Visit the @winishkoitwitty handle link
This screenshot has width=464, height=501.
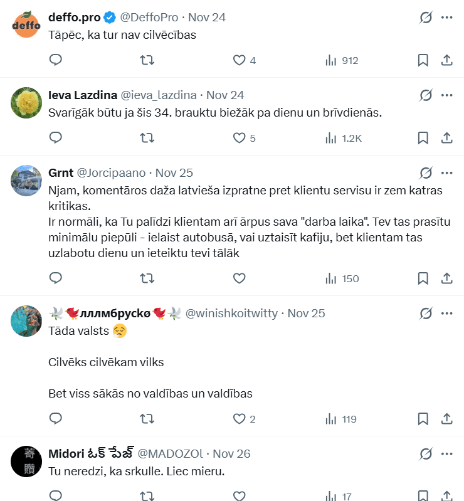231,314
